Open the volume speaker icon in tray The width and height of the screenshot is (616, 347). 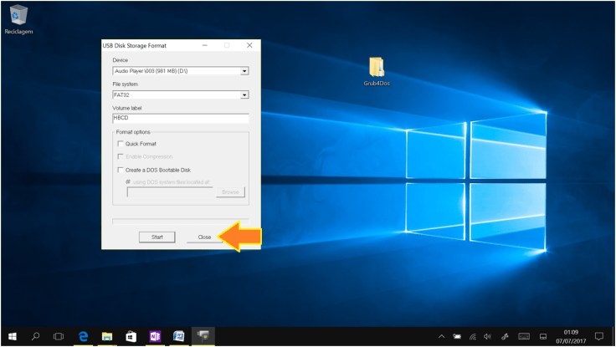coord(486,336)
